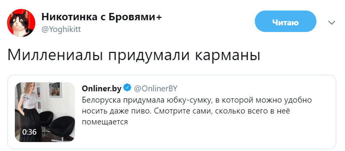The height and width of the screenshot is (151, 345).
Task: Toggle the Читаю following button
Action: (x=285, y=22)
